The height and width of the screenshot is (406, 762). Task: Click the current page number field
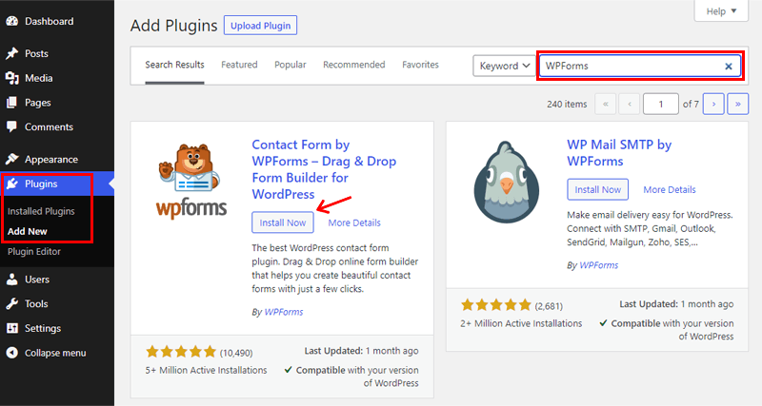[660, 104]
